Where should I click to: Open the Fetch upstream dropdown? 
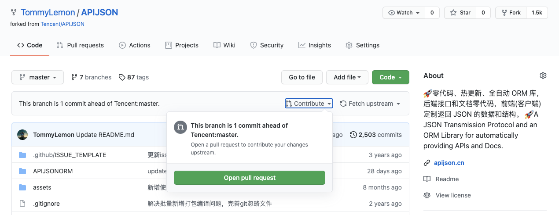point(370,104)
